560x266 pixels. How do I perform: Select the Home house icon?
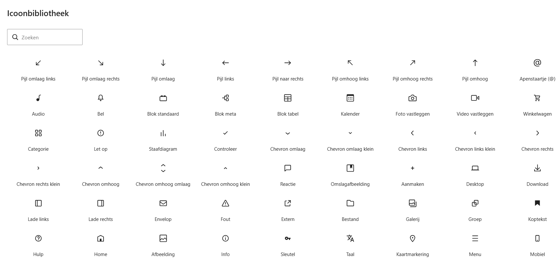click(x=101, y=238)
